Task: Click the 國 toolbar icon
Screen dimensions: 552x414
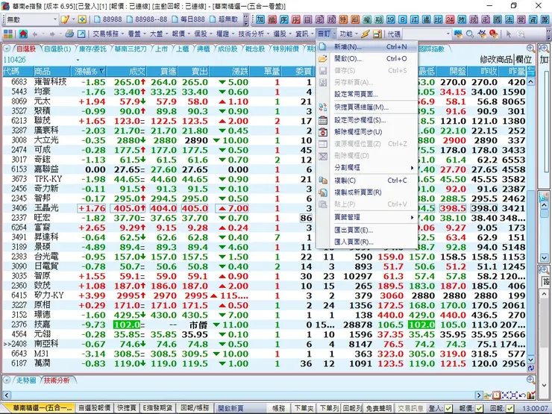Action: click(497, 19)
